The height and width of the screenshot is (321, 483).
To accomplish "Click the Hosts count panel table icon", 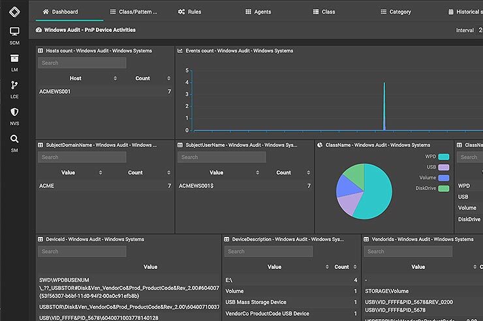I will [40, 50].
